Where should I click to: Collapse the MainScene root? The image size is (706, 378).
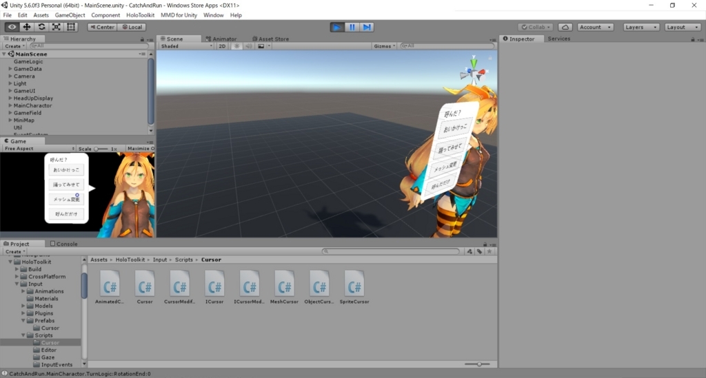(x=4, y=54)
